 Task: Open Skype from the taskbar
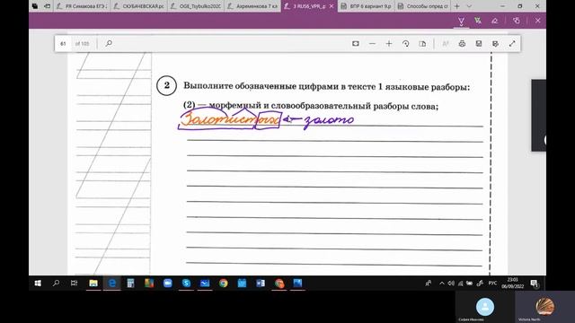point(186,284)
